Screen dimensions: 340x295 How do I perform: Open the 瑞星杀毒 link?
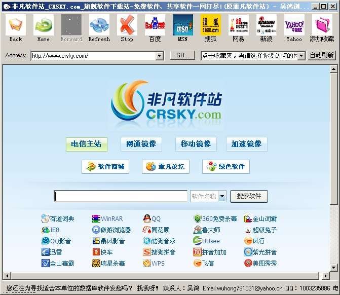click(108, 264)
